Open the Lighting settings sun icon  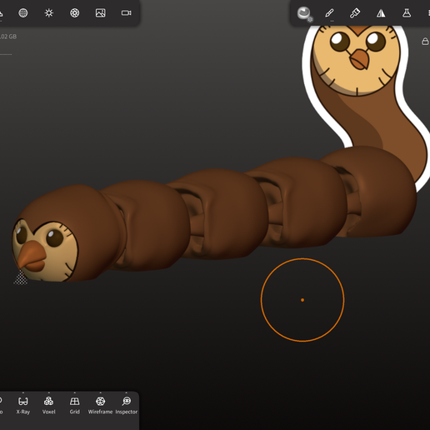pos(49,13)
